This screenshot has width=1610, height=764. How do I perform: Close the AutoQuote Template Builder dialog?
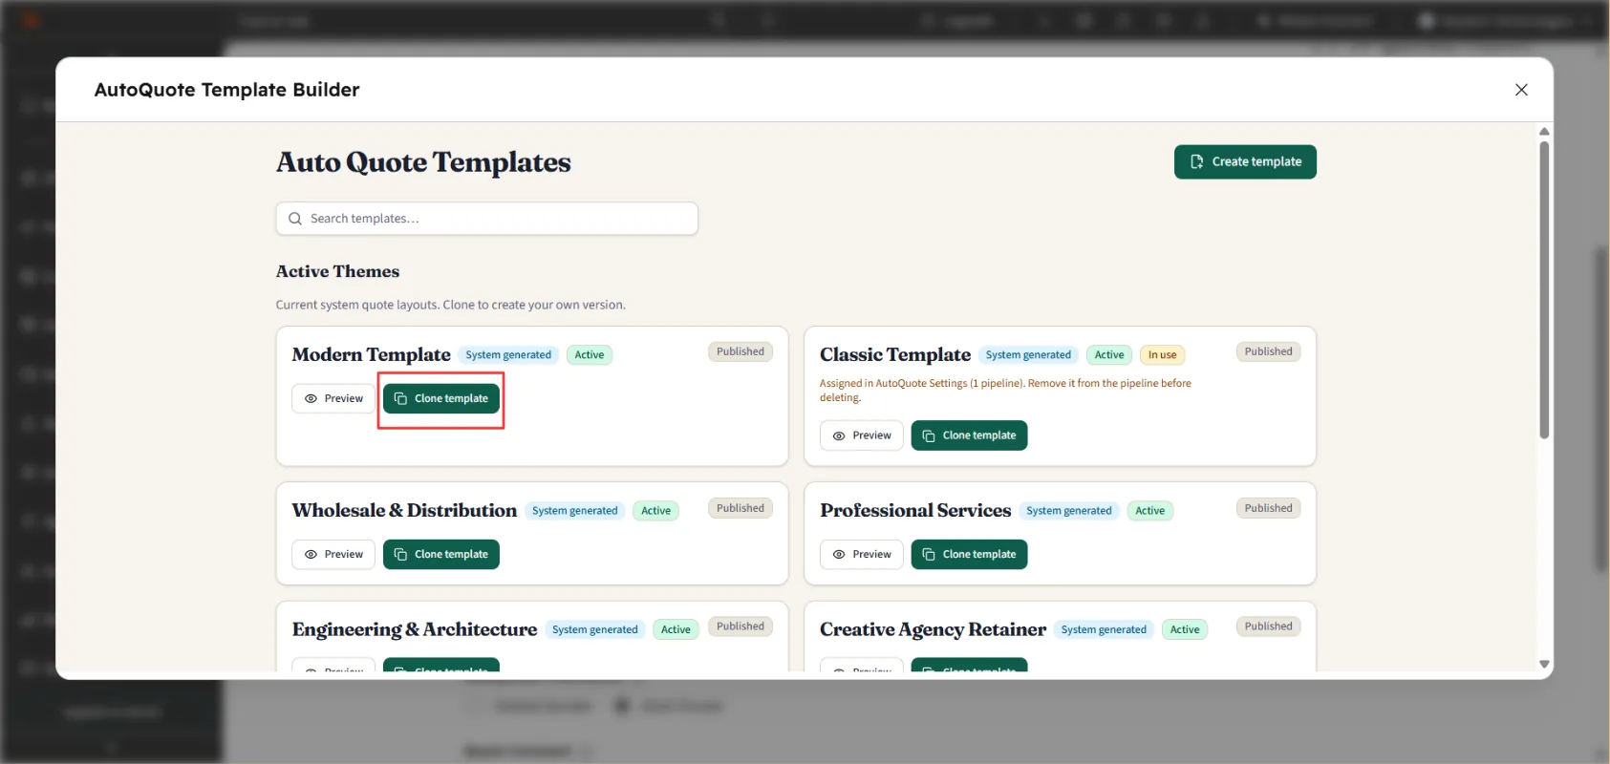coord(1521,90)
